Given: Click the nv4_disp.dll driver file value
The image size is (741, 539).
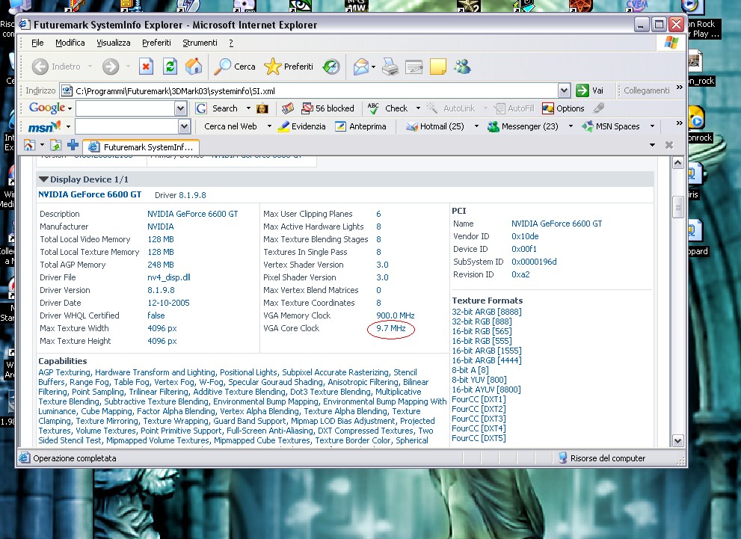Looking at the screenshot, I should click(x=169, y=277).
